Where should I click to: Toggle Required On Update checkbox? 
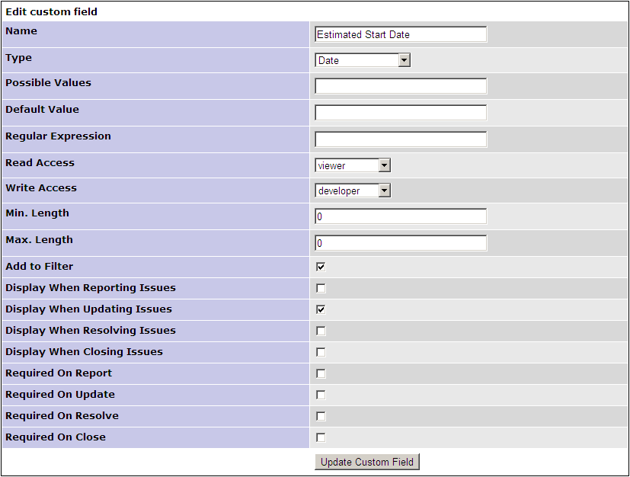pos(321,395)
